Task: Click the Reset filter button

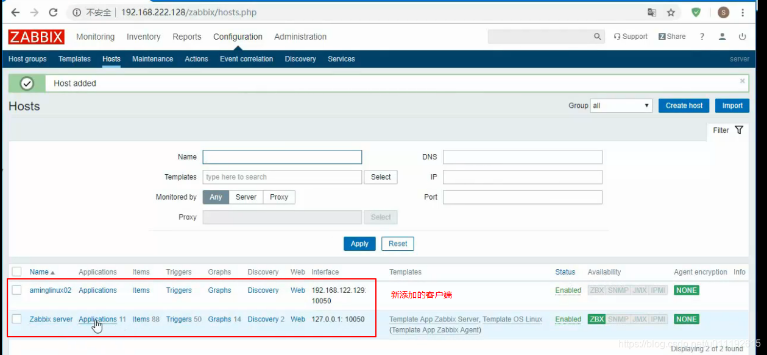Action: 398,244
